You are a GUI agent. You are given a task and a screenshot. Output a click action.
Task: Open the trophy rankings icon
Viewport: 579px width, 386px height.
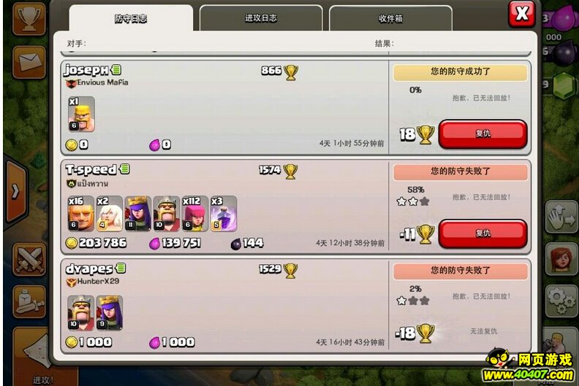click(29, 18)
